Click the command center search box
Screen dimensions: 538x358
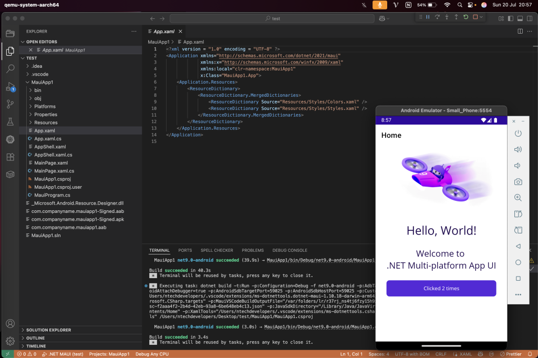(x=272, y=18)
